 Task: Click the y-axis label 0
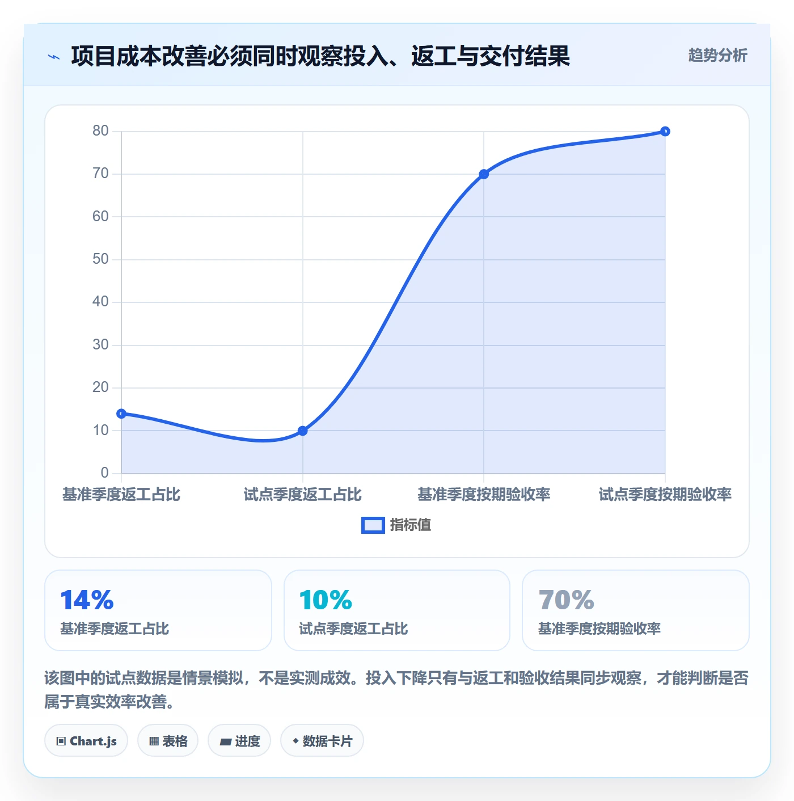pos(104,473)
